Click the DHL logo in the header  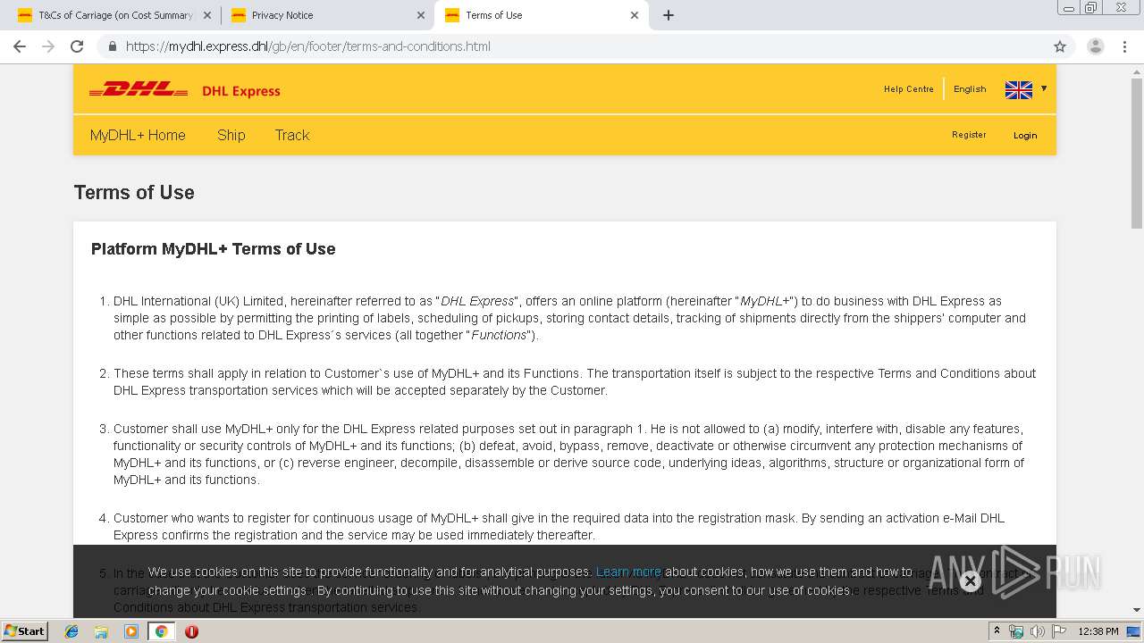pyautogui.click(x=139, y=89)
